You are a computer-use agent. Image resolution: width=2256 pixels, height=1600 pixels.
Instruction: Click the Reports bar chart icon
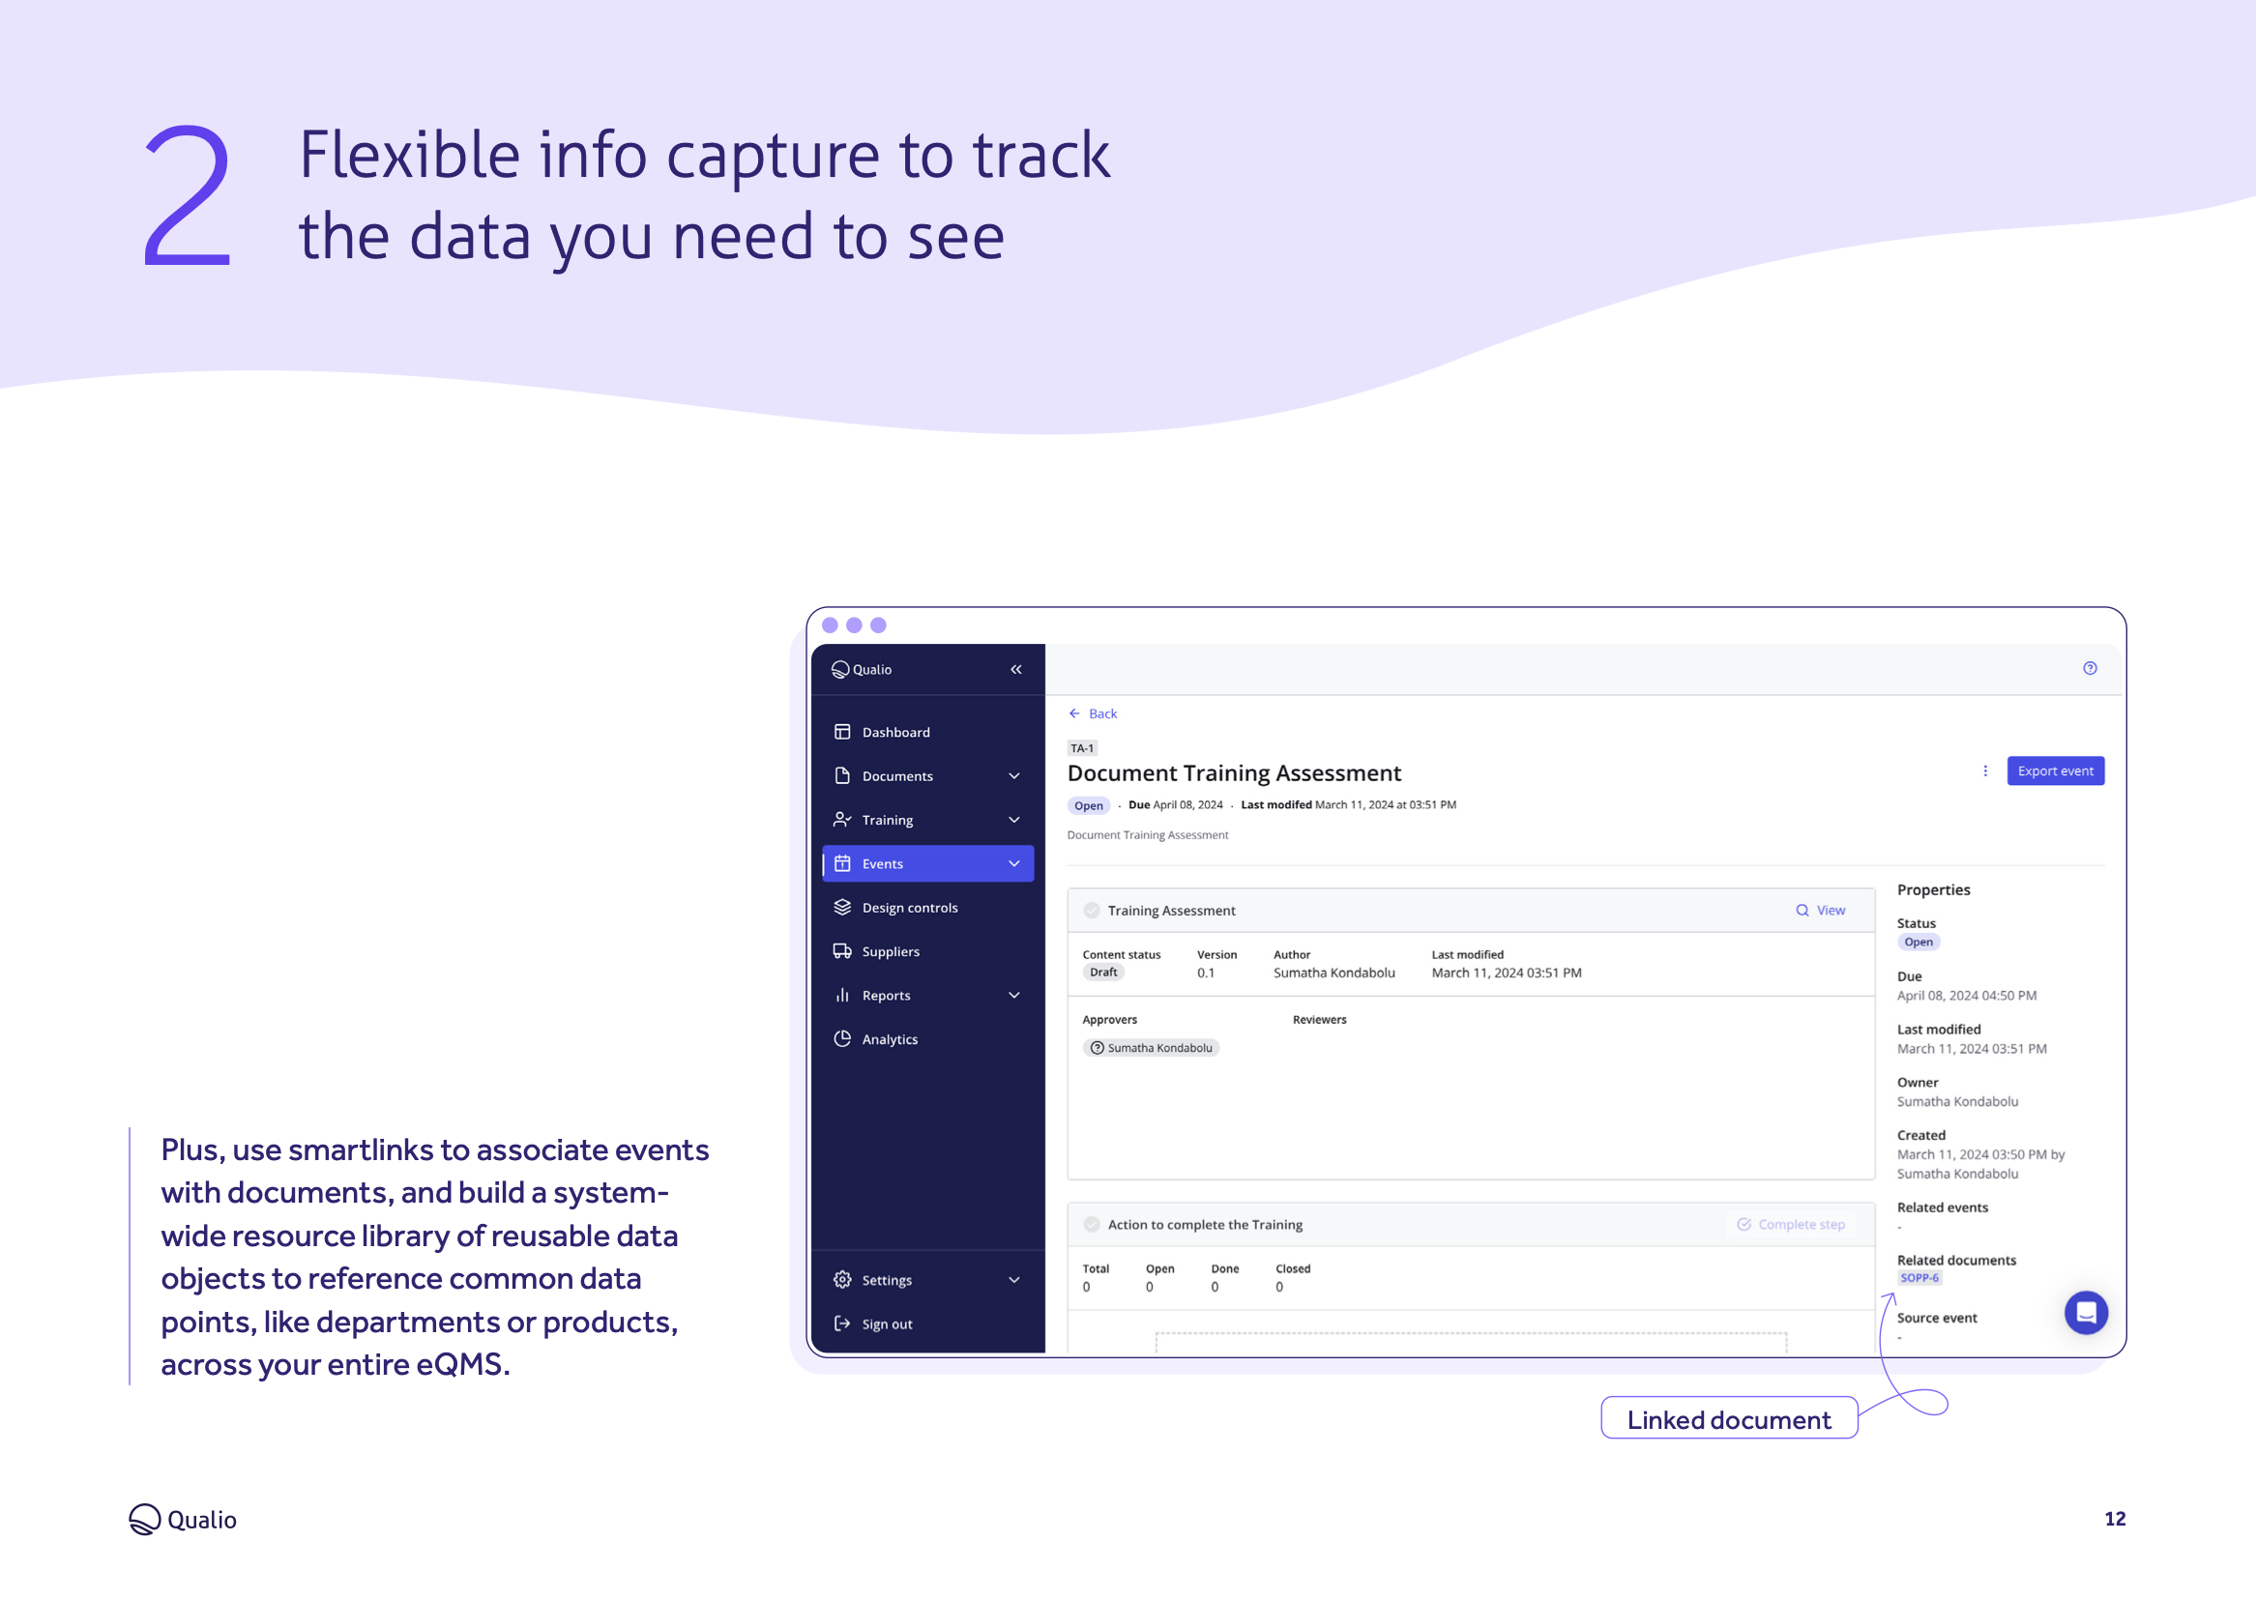[842, 995]
